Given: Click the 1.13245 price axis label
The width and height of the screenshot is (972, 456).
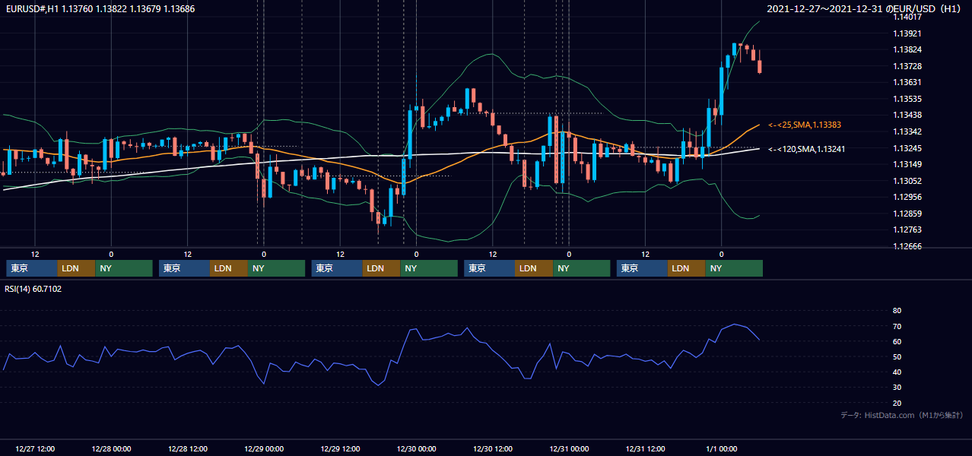Looking at the screenshot, I should click(907, 148).
